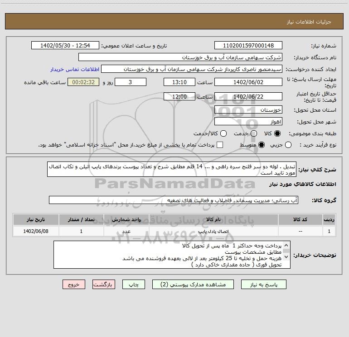Click the خروج exit button
This screenshot has width=349, height=337.
tap(74, 285)
